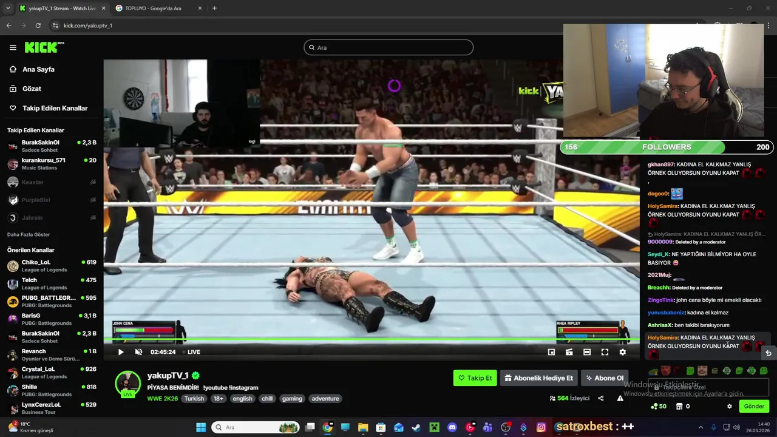Expand Daha Fazla Göster list

point(29,235)
